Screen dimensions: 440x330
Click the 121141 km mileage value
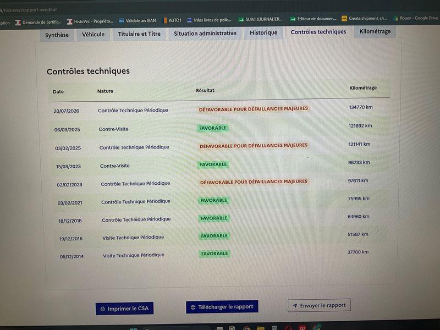(x=359, y=144)
